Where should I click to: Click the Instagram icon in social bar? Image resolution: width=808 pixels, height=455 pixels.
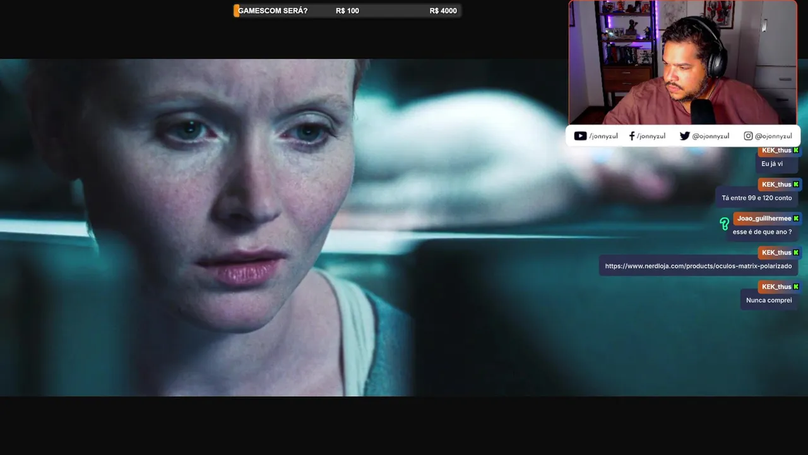click(748, 136)
